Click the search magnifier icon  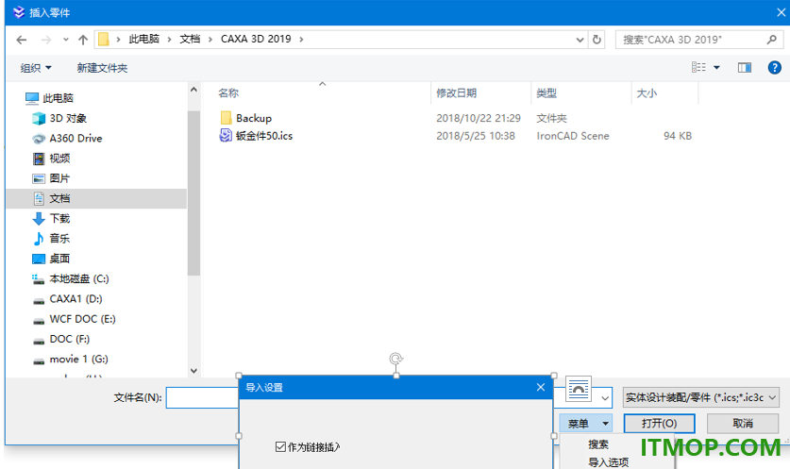[x=772, y=40]
